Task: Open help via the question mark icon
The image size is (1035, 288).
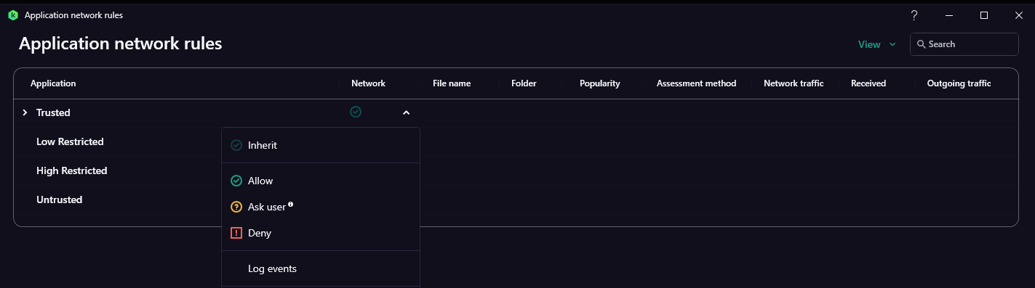Action: pos(914,15)
